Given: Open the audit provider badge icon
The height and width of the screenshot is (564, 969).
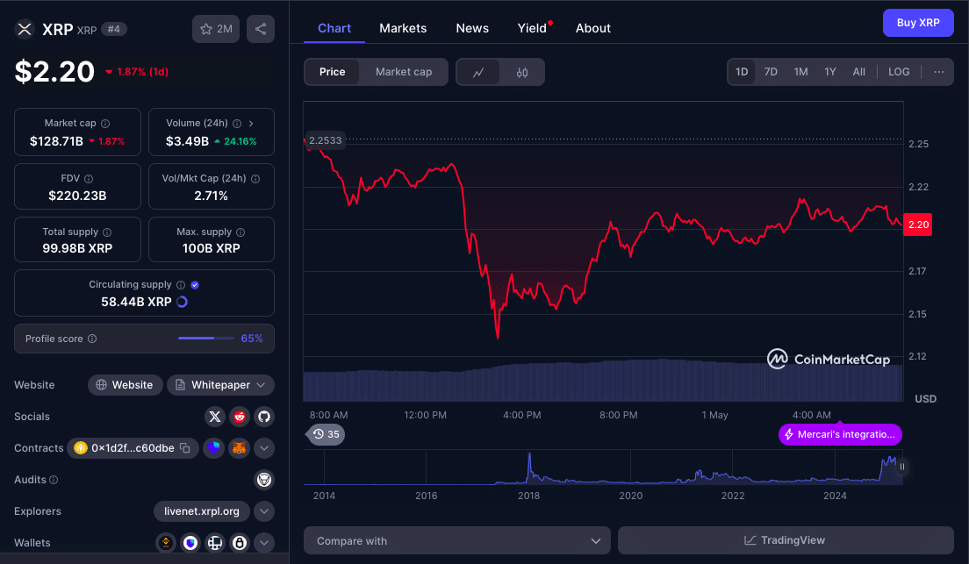Looking at the screenshot, I should click(264, 480).
